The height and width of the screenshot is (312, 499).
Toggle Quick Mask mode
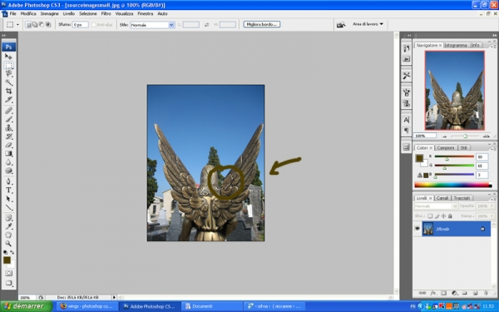coord(8,273)
